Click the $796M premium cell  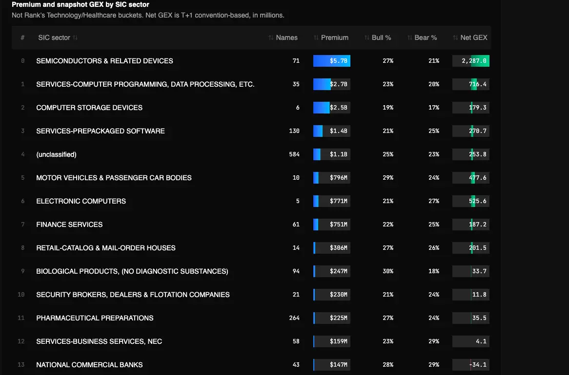[332, 178]
